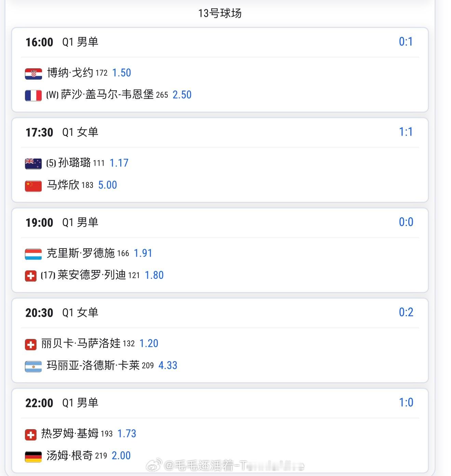Click the France flag beside 萨沙·盖马尔-韦恩堡
The image size is (451, 476).
[x=33, y=95]
